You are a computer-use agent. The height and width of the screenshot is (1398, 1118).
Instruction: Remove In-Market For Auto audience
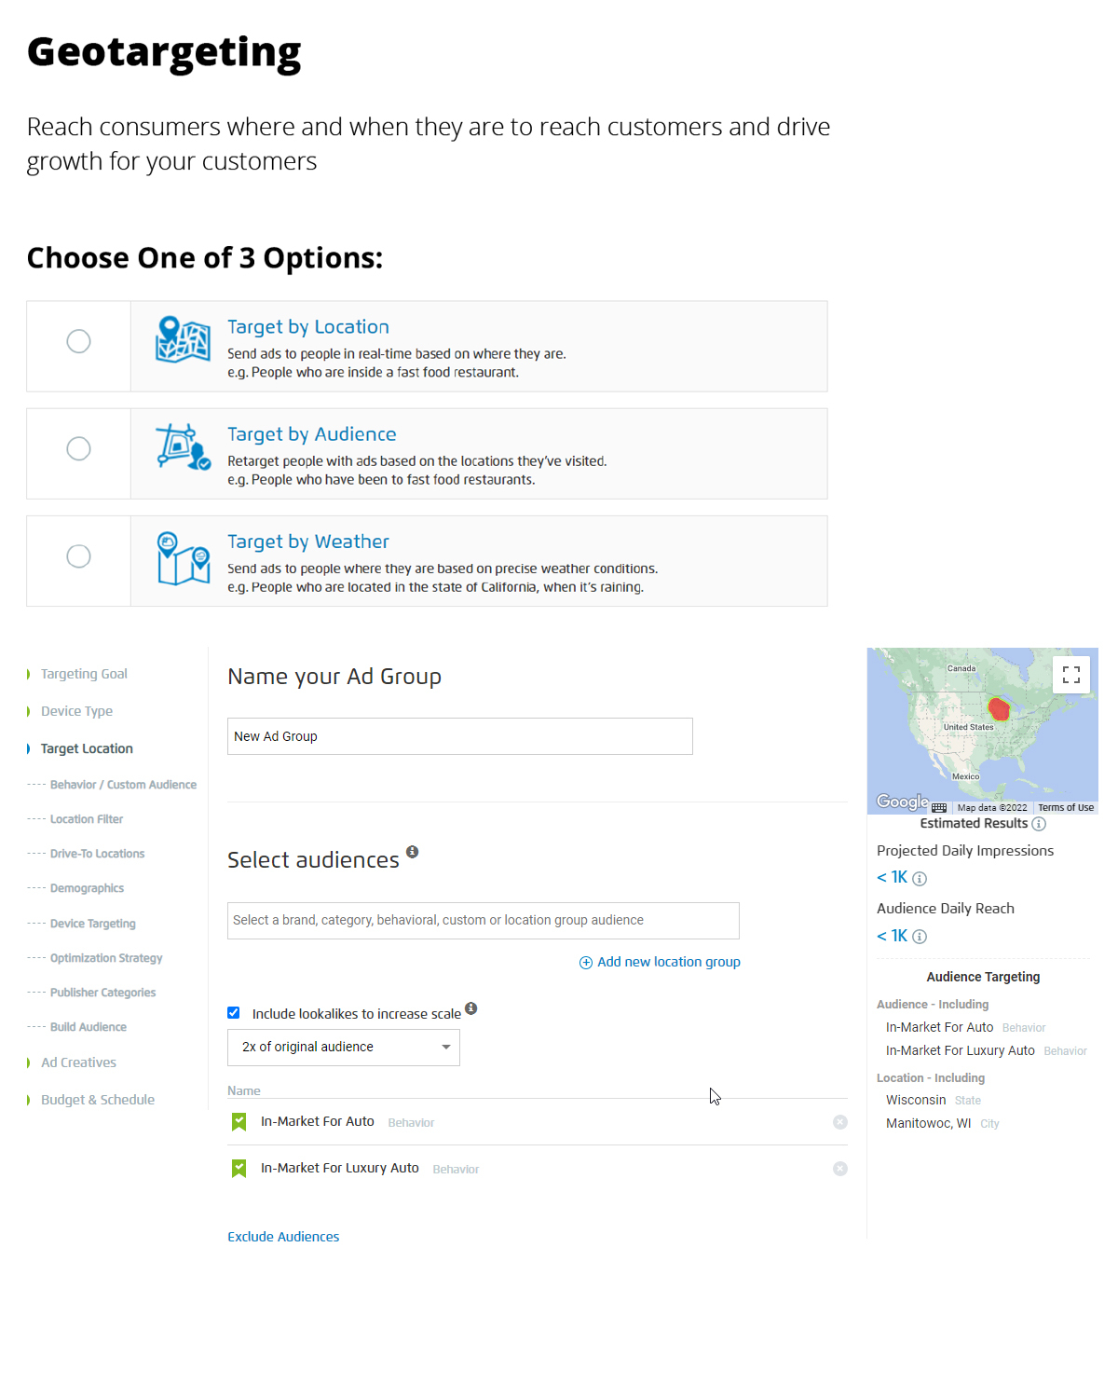839,1122
